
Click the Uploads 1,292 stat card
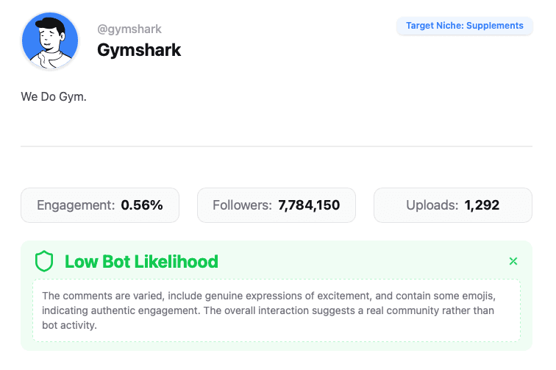[x=453, y=205]
